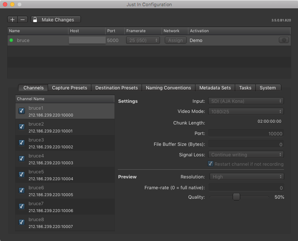Open the Preview Resolution dropdown
Screen dimensions: 298x241
tap(247, 177)
